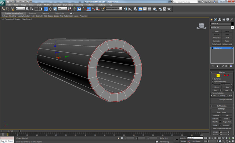Open the Modifiers menu
The image size is (235, 143).
(x=47, y=5)
